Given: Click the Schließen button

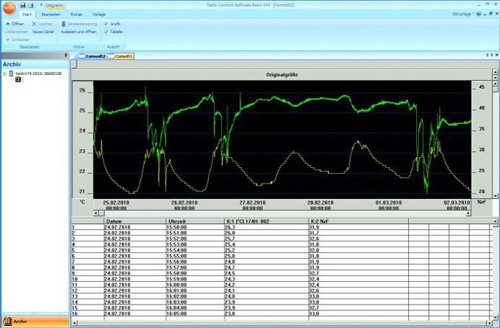Looking at the screenshot, I should (x=18, y=40).
